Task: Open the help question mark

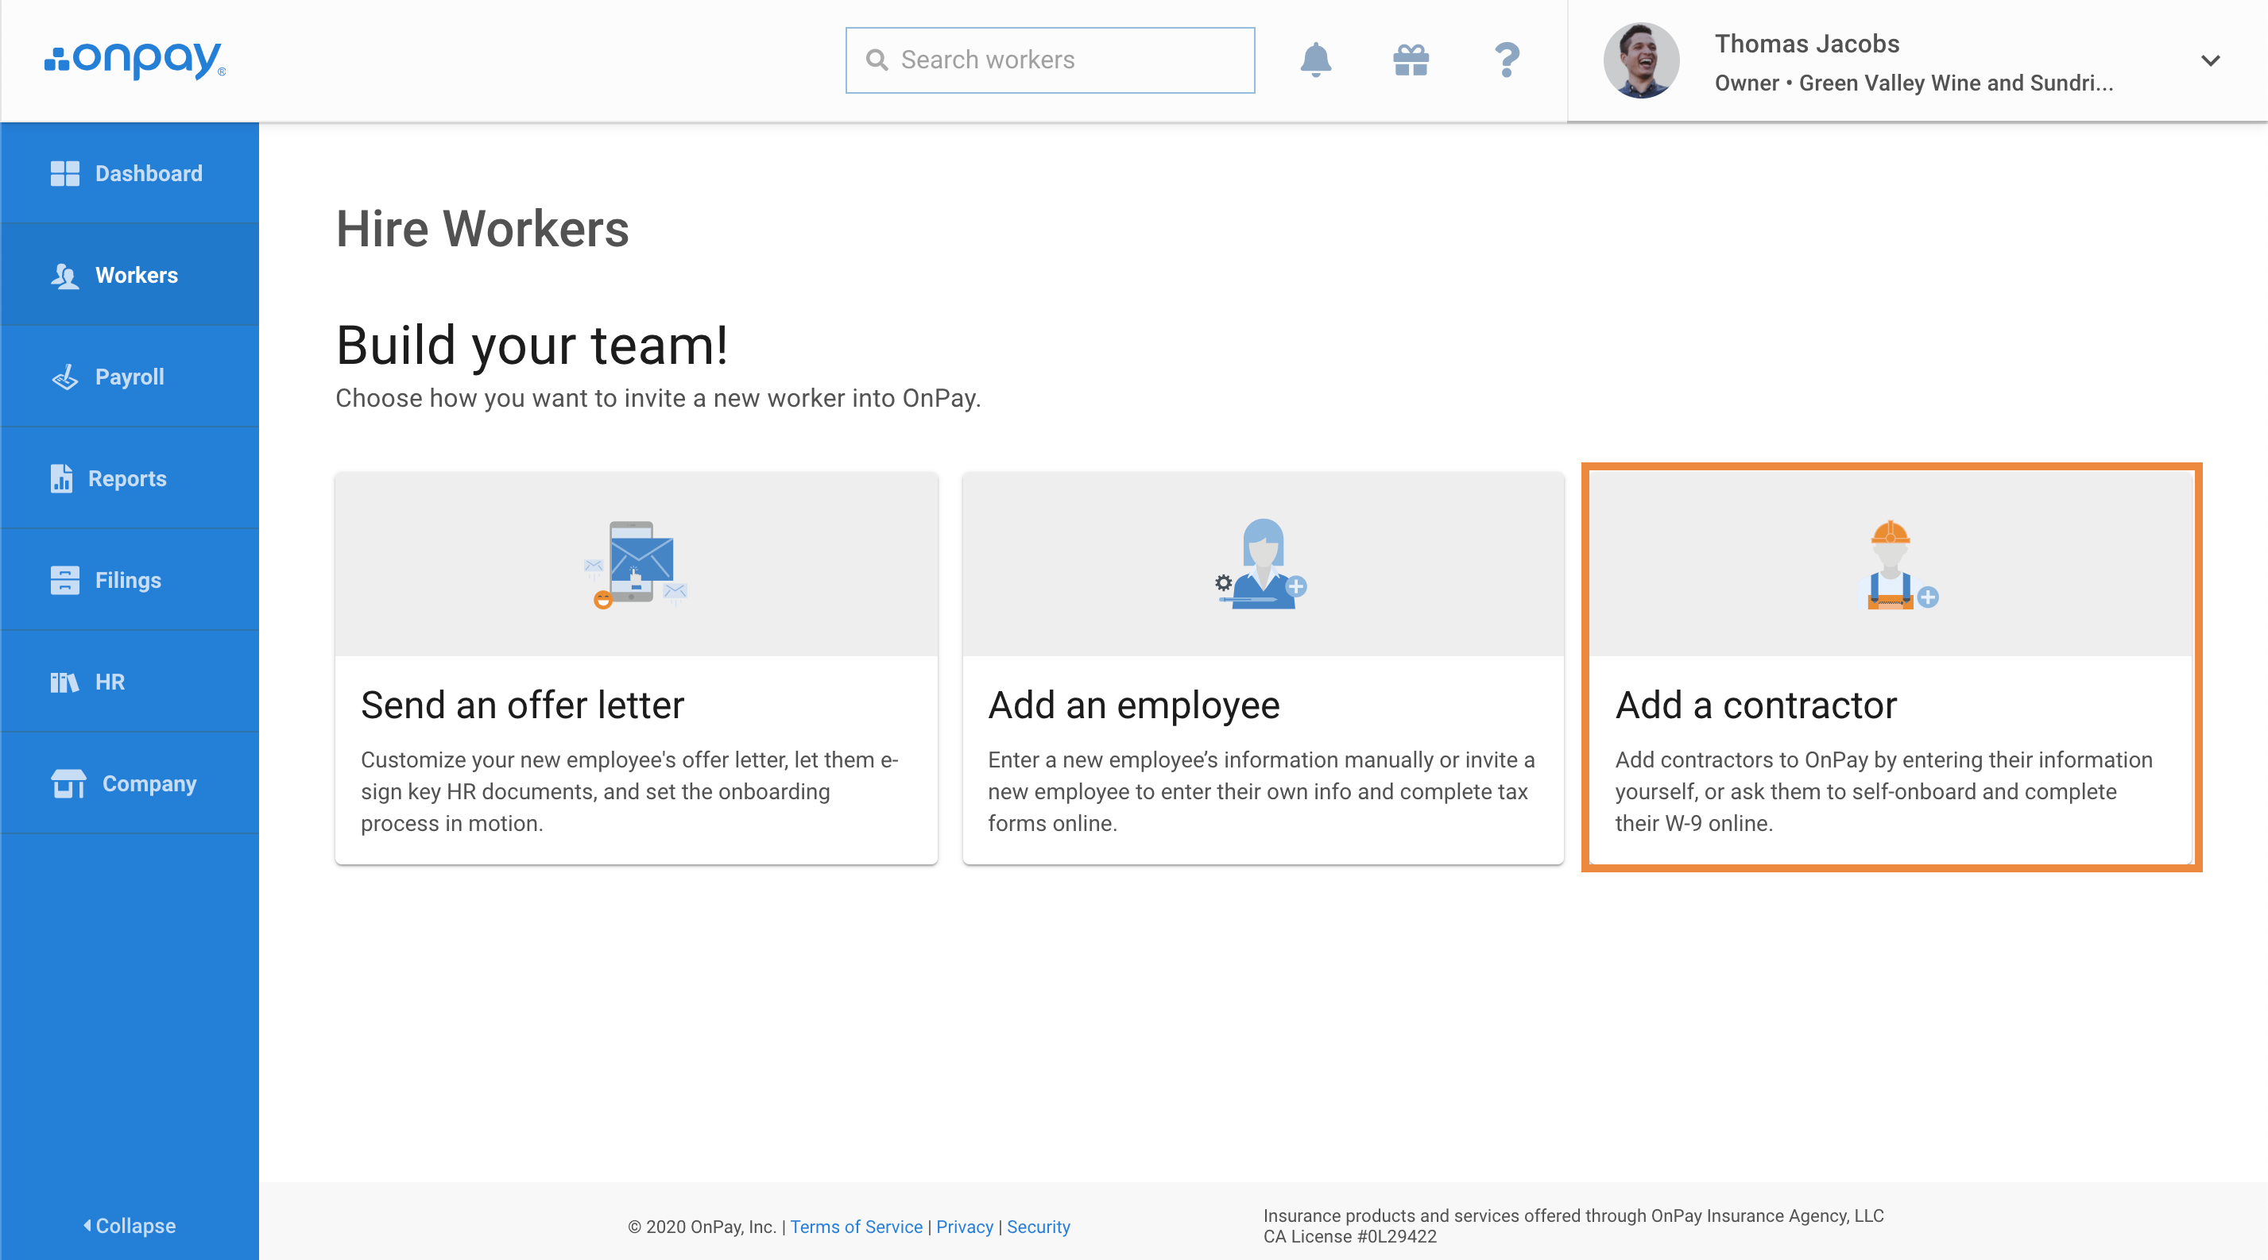Action: click(1507, 60)
